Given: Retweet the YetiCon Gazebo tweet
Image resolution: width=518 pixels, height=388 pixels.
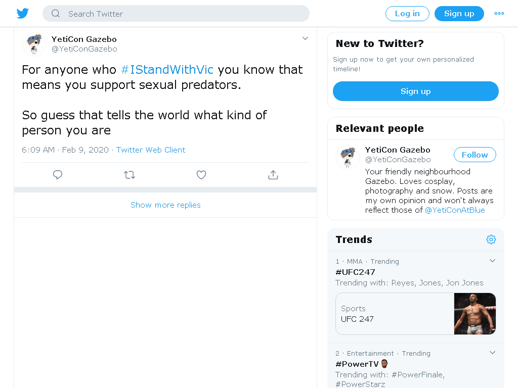Looking at the screenshot, I should tap(129, 174).
